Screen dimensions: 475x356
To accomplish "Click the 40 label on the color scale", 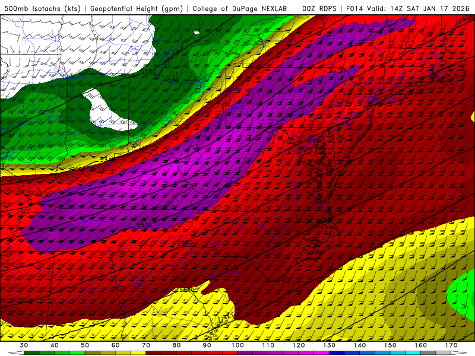I will 55,345.
